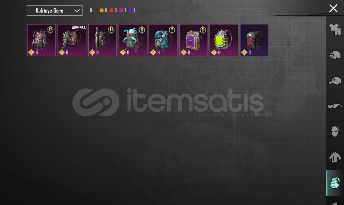
Task: Switch to the glasses category icon
Action: 335,106
